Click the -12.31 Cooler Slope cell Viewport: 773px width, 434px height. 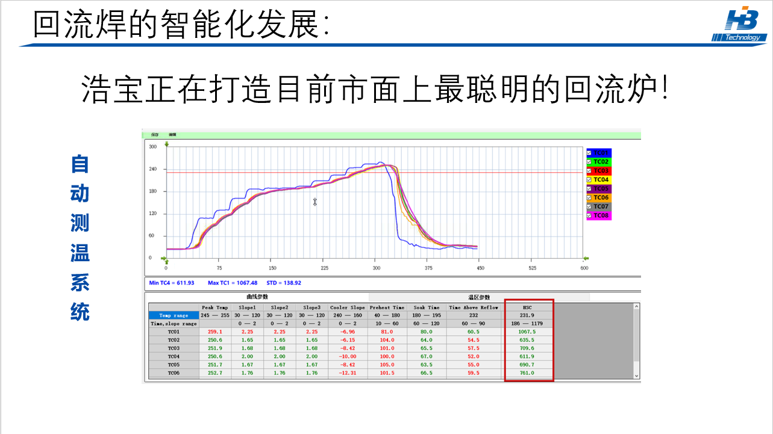point(348,373)
